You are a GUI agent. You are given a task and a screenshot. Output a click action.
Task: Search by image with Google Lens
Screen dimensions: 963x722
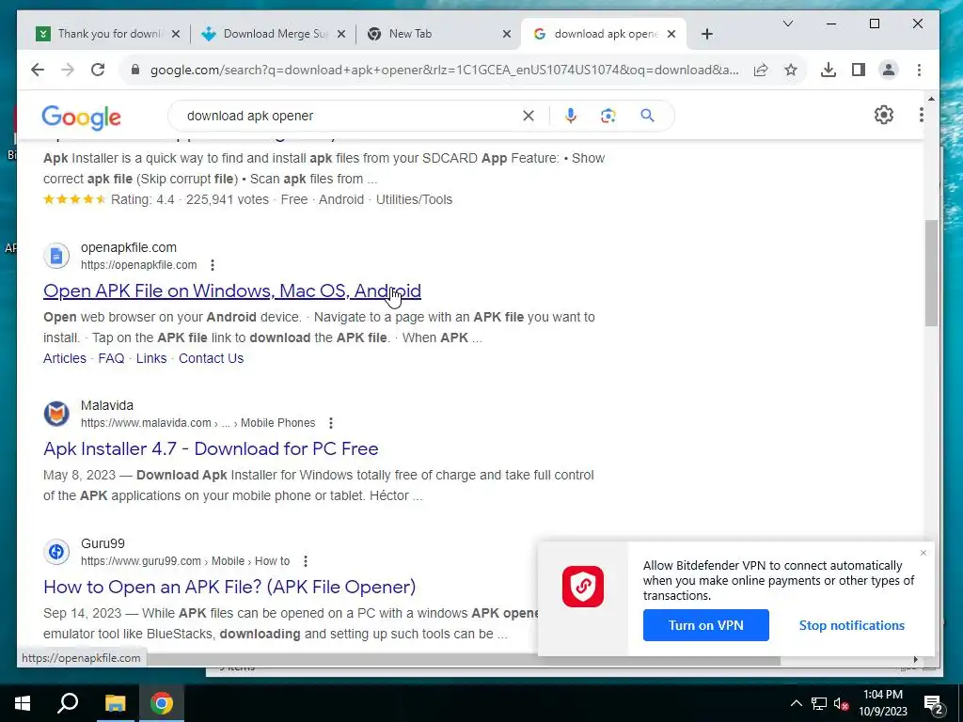[608, 116]
